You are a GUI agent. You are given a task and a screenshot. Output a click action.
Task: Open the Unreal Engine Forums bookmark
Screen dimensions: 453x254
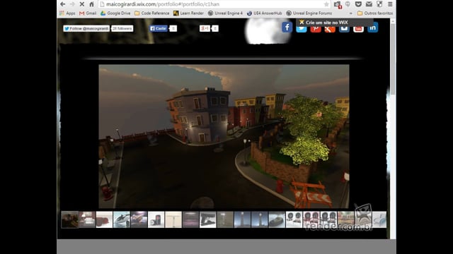point(309,13)
